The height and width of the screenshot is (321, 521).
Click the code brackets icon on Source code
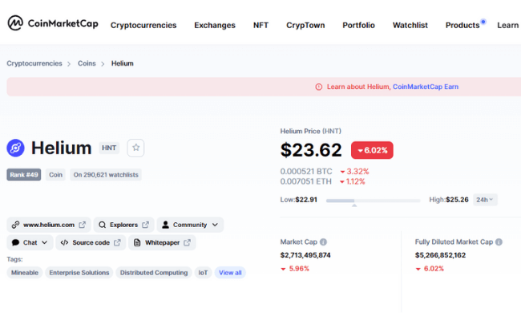(x=64, y=242)
